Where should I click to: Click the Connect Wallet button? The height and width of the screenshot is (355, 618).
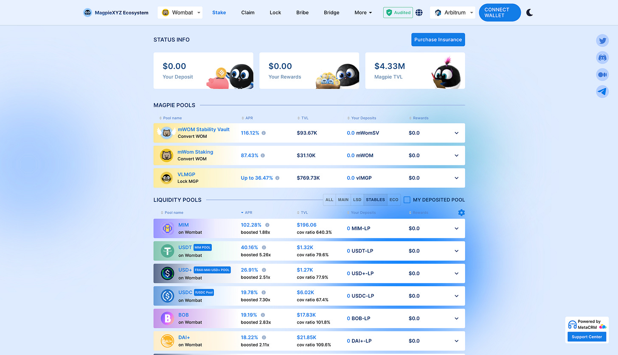[x=500, y=13]
